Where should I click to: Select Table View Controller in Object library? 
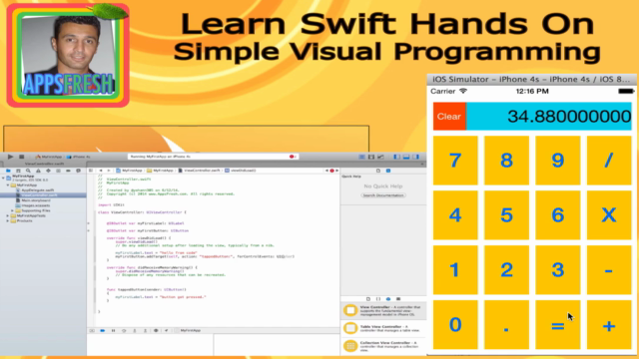383,328
